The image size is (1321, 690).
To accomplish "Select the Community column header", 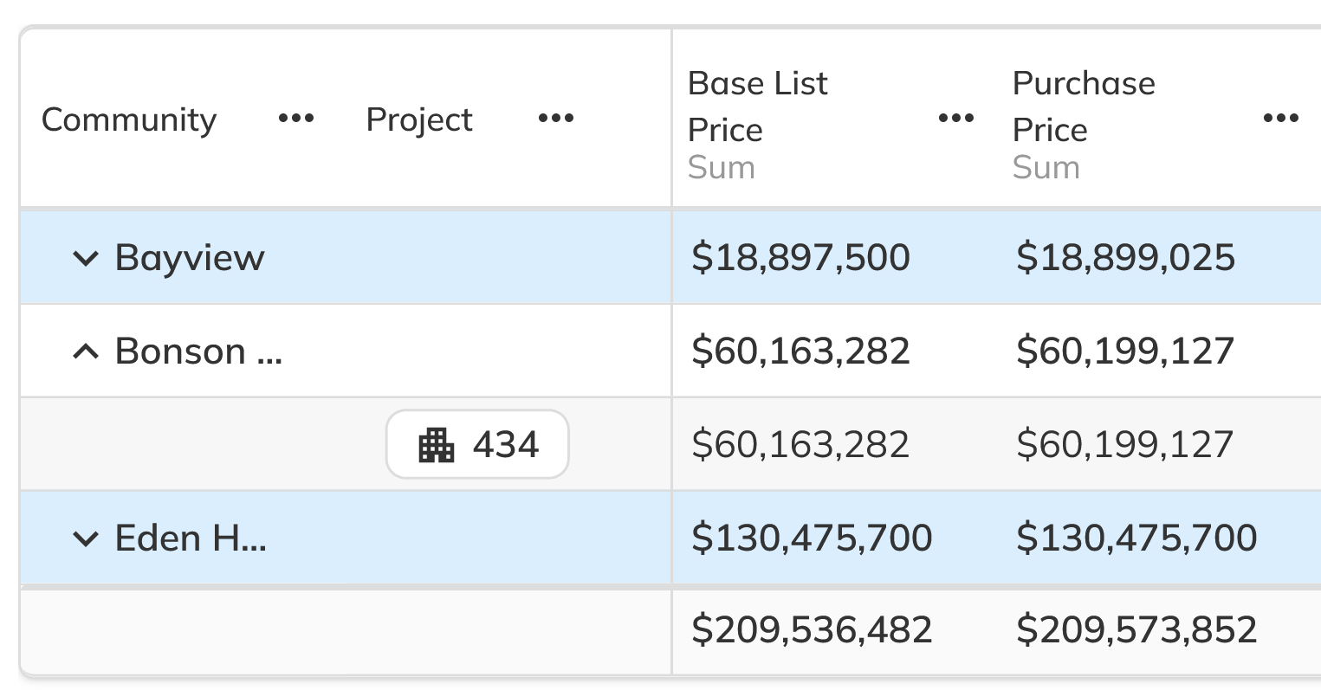I will click(x=129, y=119).
